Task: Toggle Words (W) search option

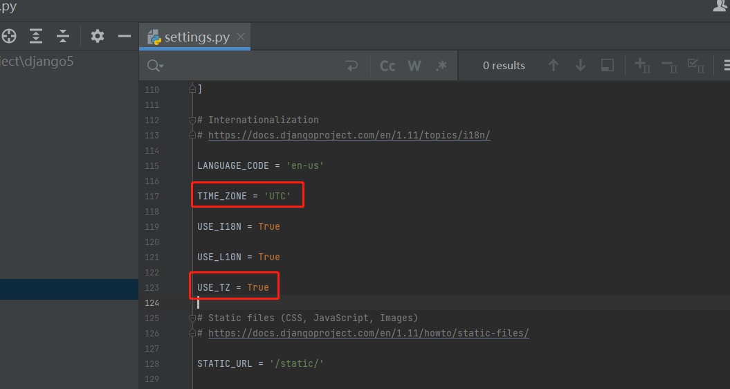Action: [414, 66]
